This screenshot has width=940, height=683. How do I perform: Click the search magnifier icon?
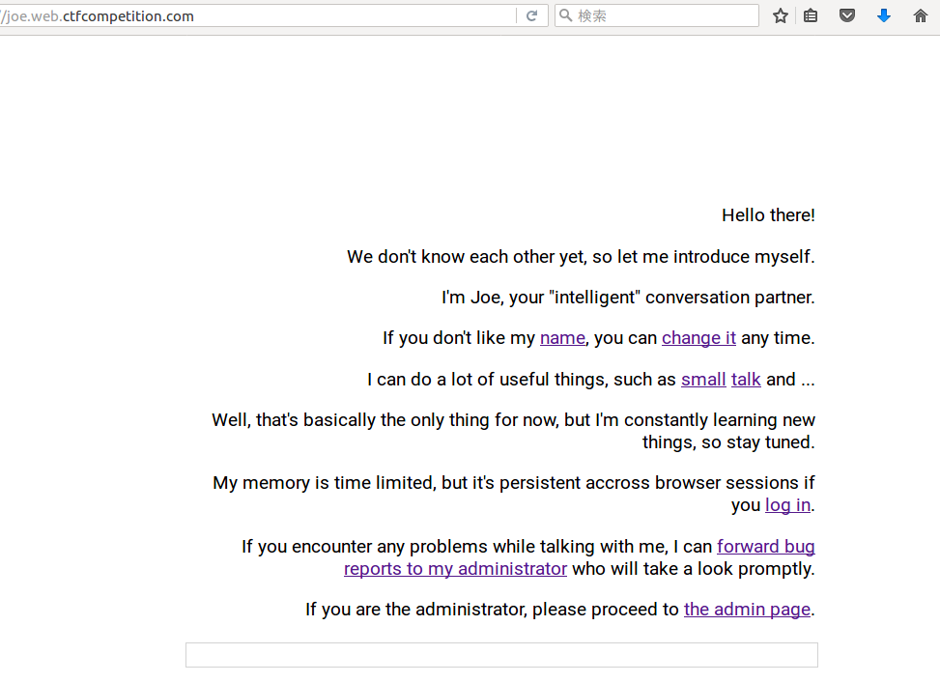565,15
